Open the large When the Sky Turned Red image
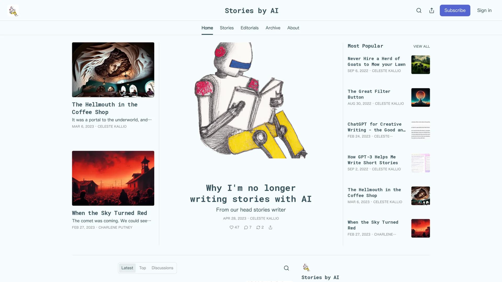The height and width of the screenshot is (282, 502). pyautogui.click(x=113, y=178)
